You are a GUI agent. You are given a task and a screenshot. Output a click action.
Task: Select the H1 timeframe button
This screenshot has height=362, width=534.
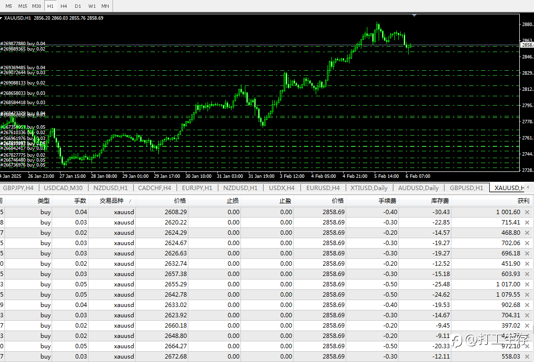pyautogui.click(x=51, y=6)
